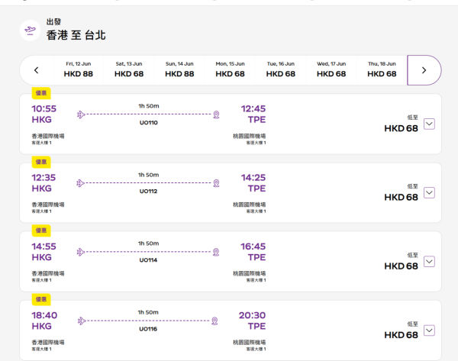Click arrival time 12:45

coord(253,108)
